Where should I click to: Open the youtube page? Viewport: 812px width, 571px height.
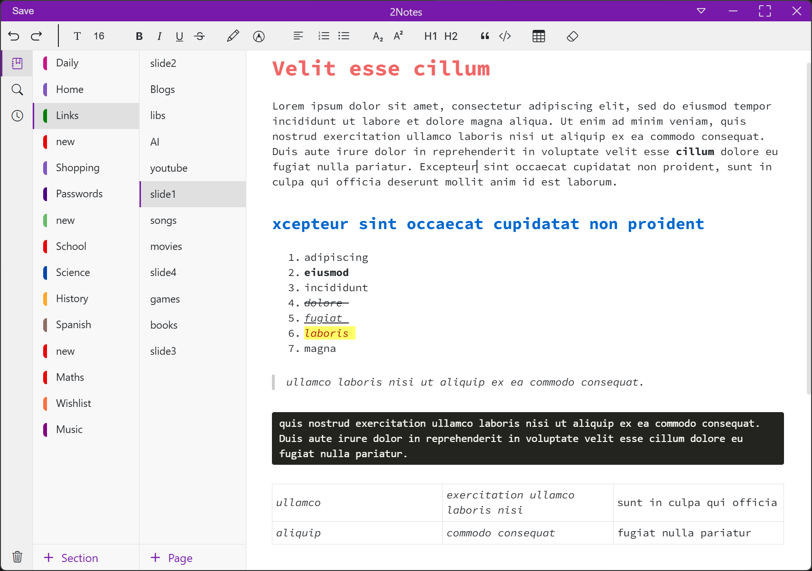(168, 168)
